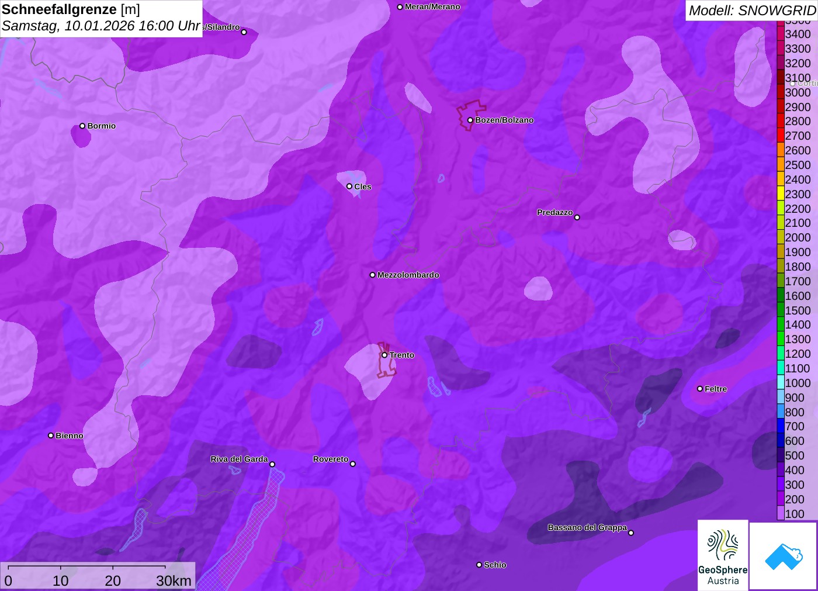Pick the 1000 m legend color swatch
Image resolution: width=818 pixels, height=591 pixels.
781,382
